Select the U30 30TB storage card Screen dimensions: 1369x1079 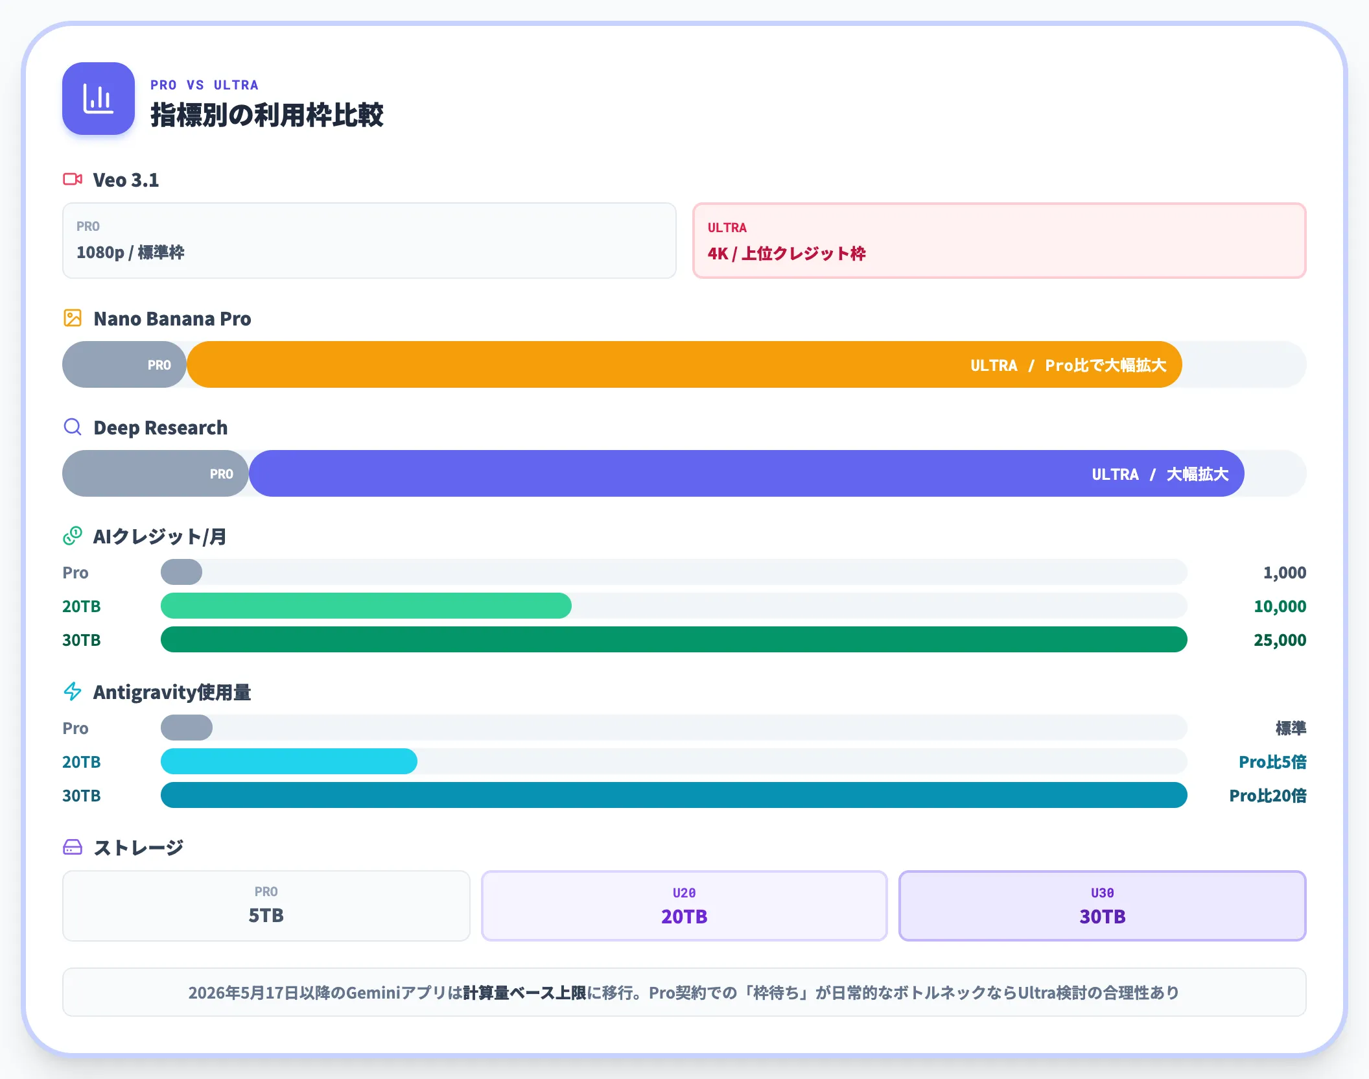(x=1103, y=906)
